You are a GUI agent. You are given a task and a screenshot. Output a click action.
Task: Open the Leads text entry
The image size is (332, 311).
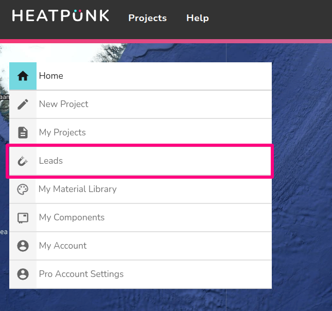[x=51, y=161]
